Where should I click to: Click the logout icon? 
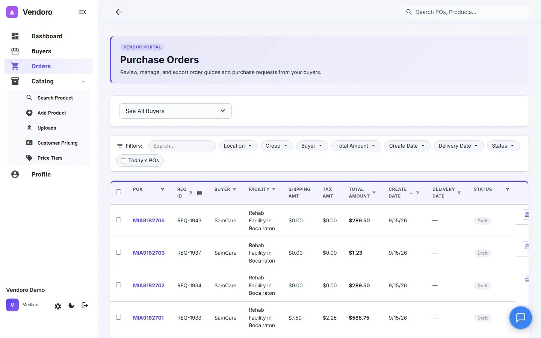(85, 305)
